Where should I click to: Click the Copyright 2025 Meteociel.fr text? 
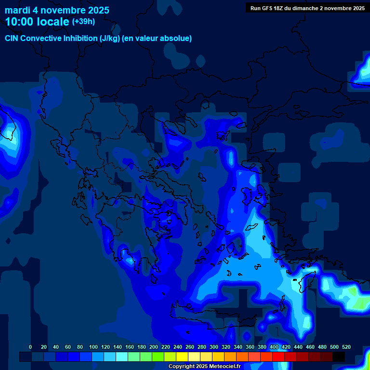point(204,366)
